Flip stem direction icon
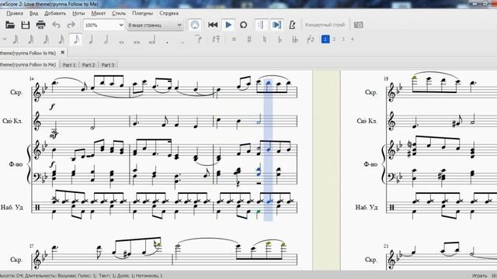The image size is (497, 279). tap(311, 40)
